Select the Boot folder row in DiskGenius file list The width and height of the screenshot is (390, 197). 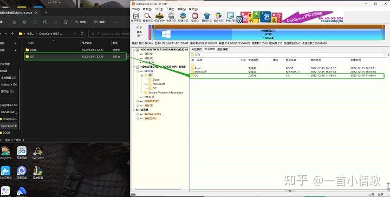click(x=287, y=68)
